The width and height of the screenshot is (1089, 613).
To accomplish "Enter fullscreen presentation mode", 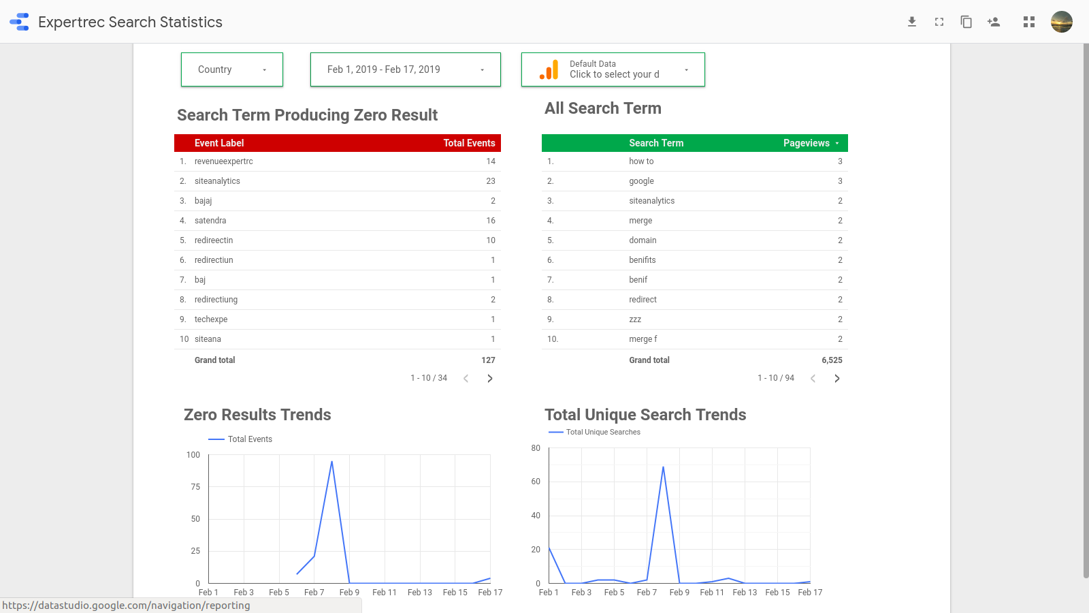I will 939,22.
